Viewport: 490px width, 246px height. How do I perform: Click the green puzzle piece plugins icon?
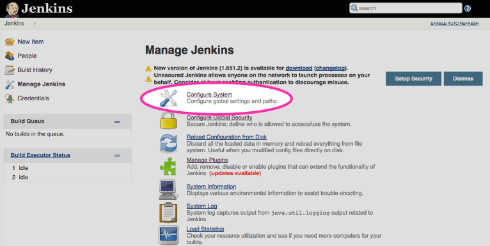tap(168, 166)
